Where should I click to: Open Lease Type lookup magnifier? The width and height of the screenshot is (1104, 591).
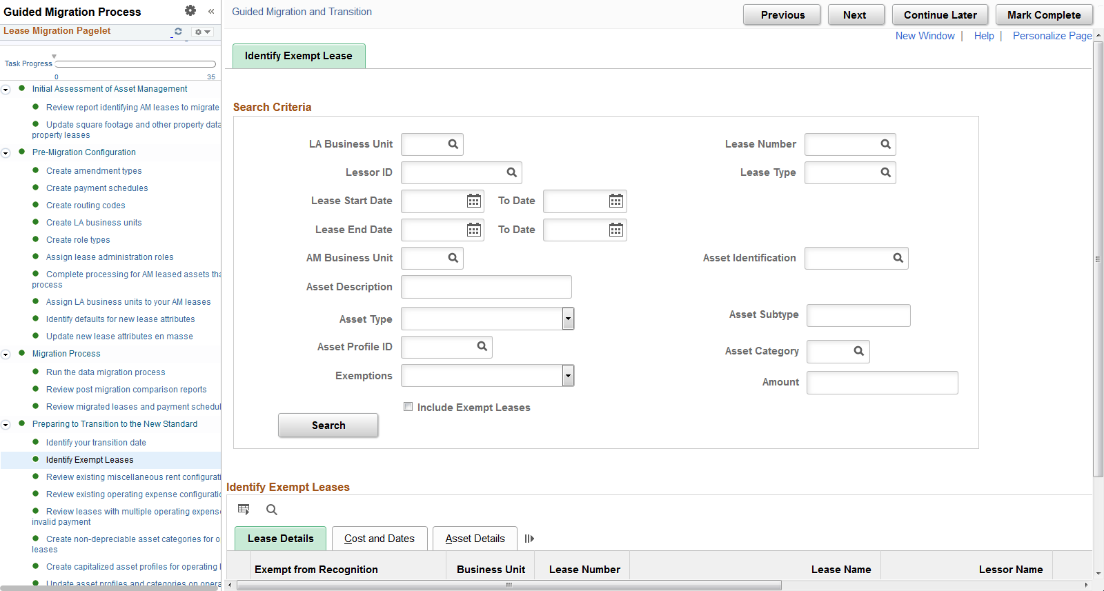point(886,172)
